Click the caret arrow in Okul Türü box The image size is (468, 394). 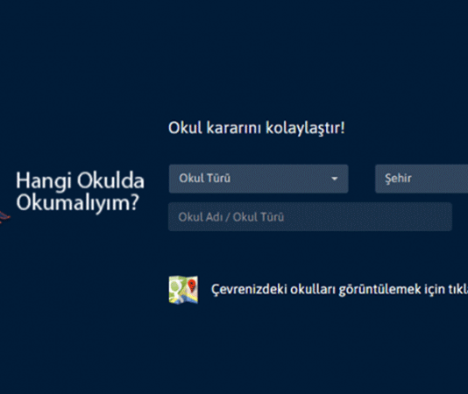pyautogui.click(x=334, y=179)
